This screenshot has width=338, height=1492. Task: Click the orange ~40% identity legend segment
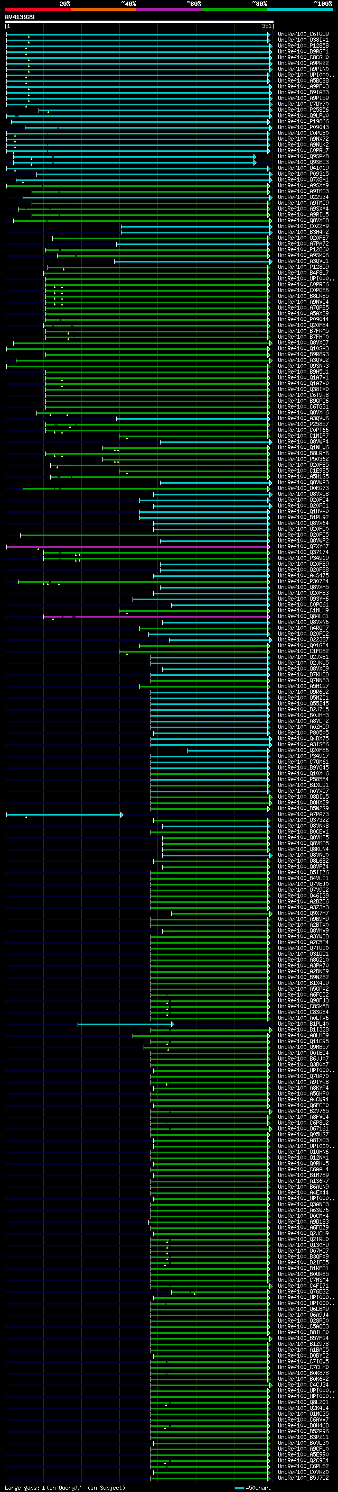click(x=104, y=10)
